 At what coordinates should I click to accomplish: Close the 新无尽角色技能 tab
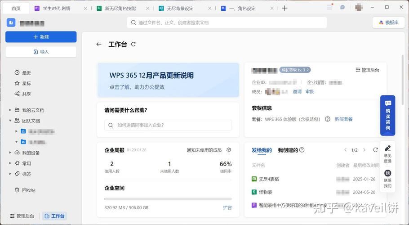pos(147,9)
